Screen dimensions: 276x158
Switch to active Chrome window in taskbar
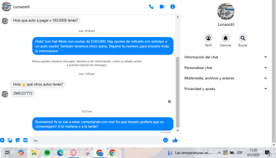tap(100, 153)
